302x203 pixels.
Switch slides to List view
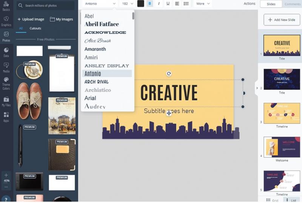(291, 200)
